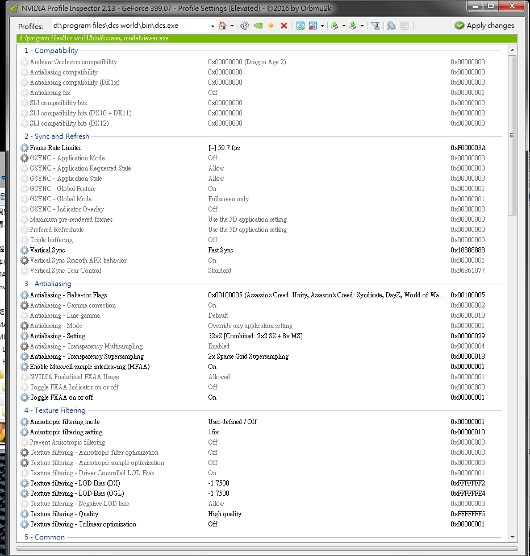Open the import profiles dropdown arrow
The image size is (530, 556).
point(362,26)
